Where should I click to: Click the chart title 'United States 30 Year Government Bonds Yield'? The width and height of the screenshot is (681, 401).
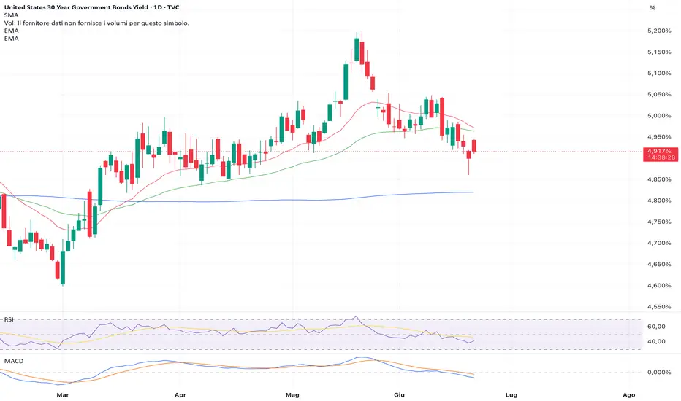tap(76, 7)
